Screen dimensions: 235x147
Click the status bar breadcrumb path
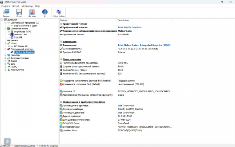coord(29,146)
